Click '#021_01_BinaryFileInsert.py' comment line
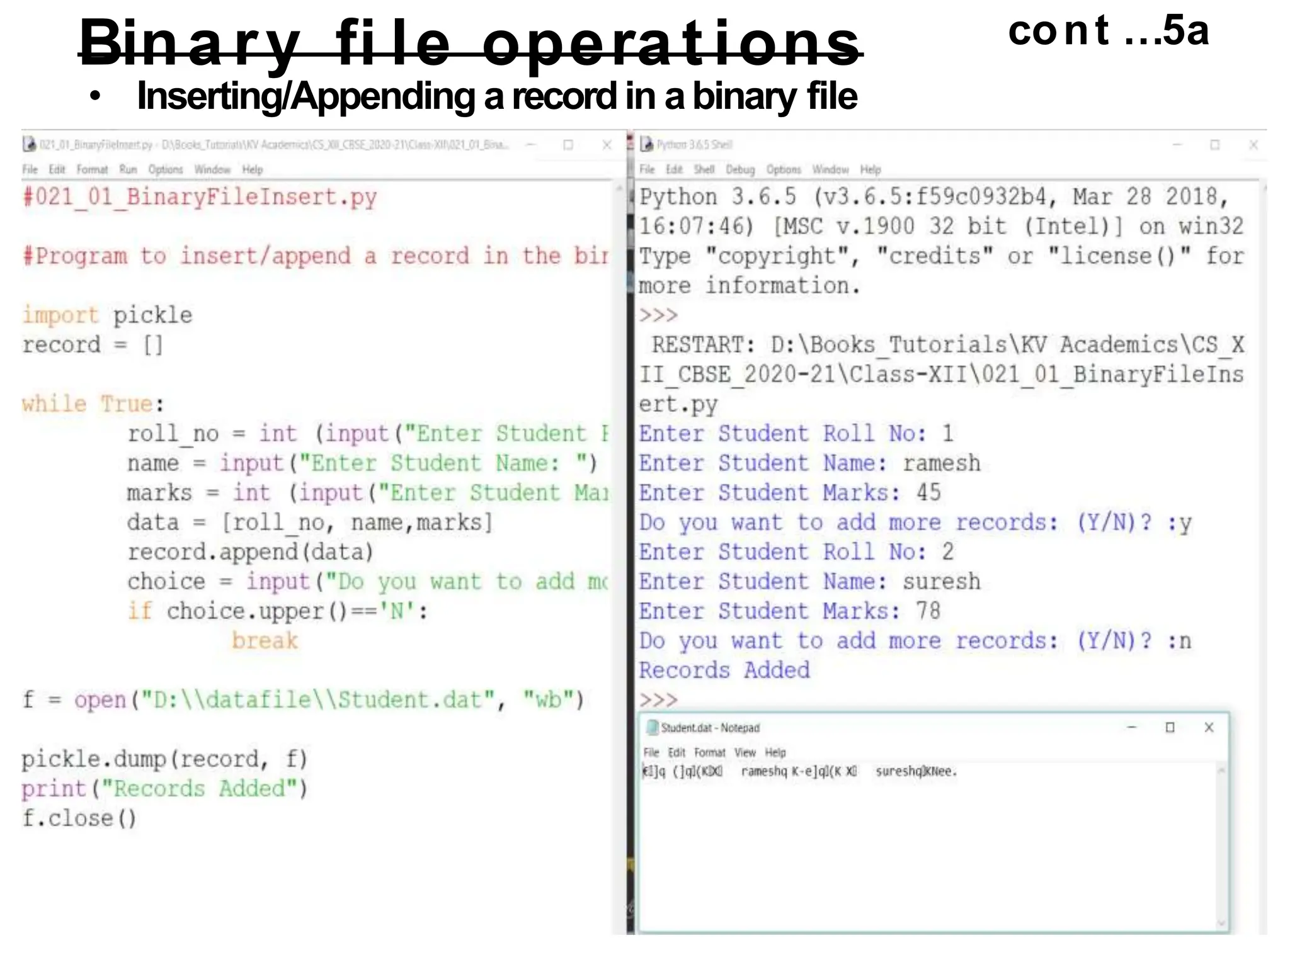The image size is (1290, 967). (x=200, y=197)
